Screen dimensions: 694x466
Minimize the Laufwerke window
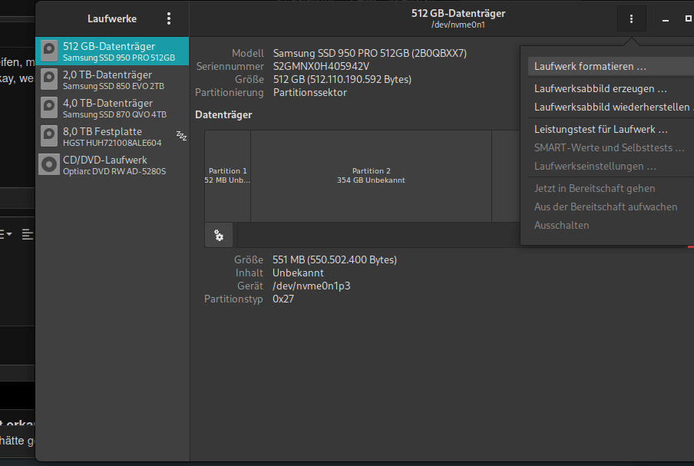(666, 19)
